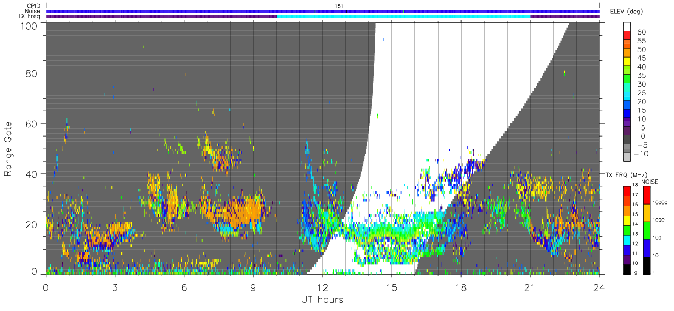The height and width of the screenshot is (311, 674).
Task: Click the Noise row label at top left
Action: click(33, 11)
